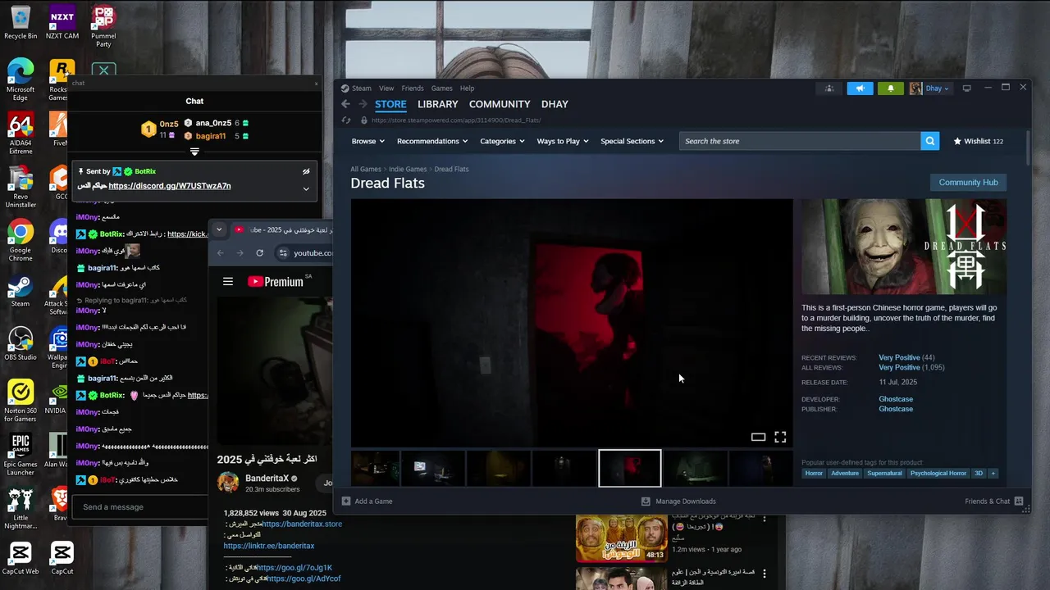Expand the Categories dropdown

click(x=501, y=141)
